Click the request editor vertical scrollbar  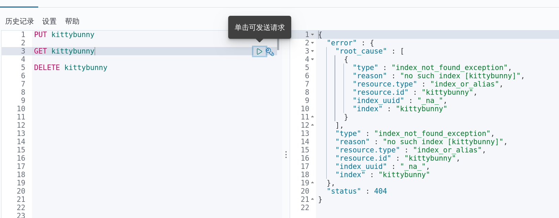(278, 44)
